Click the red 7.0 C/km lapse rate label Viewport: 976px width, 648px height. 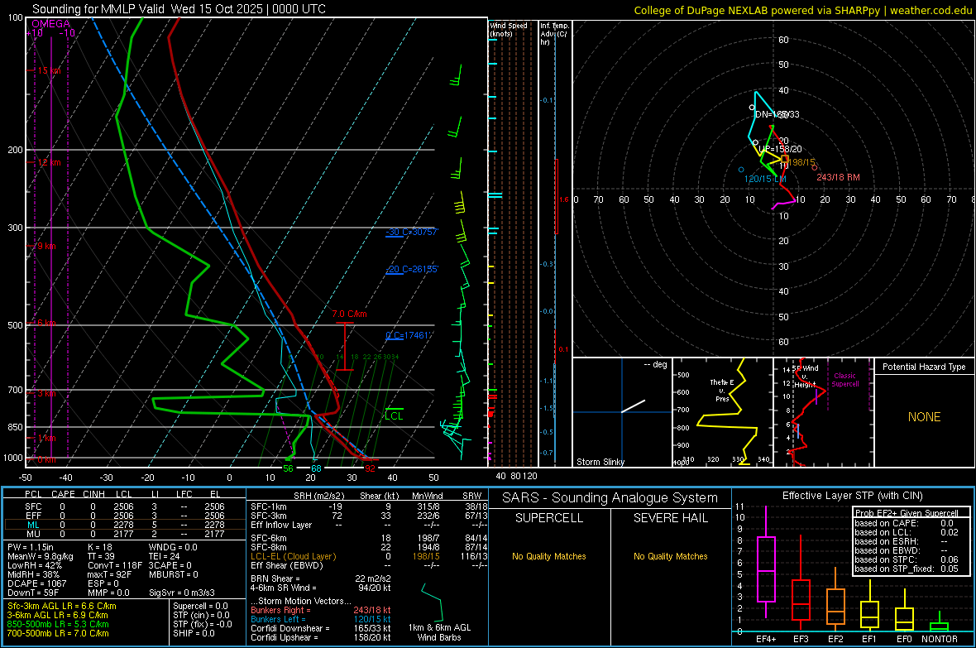349,314
